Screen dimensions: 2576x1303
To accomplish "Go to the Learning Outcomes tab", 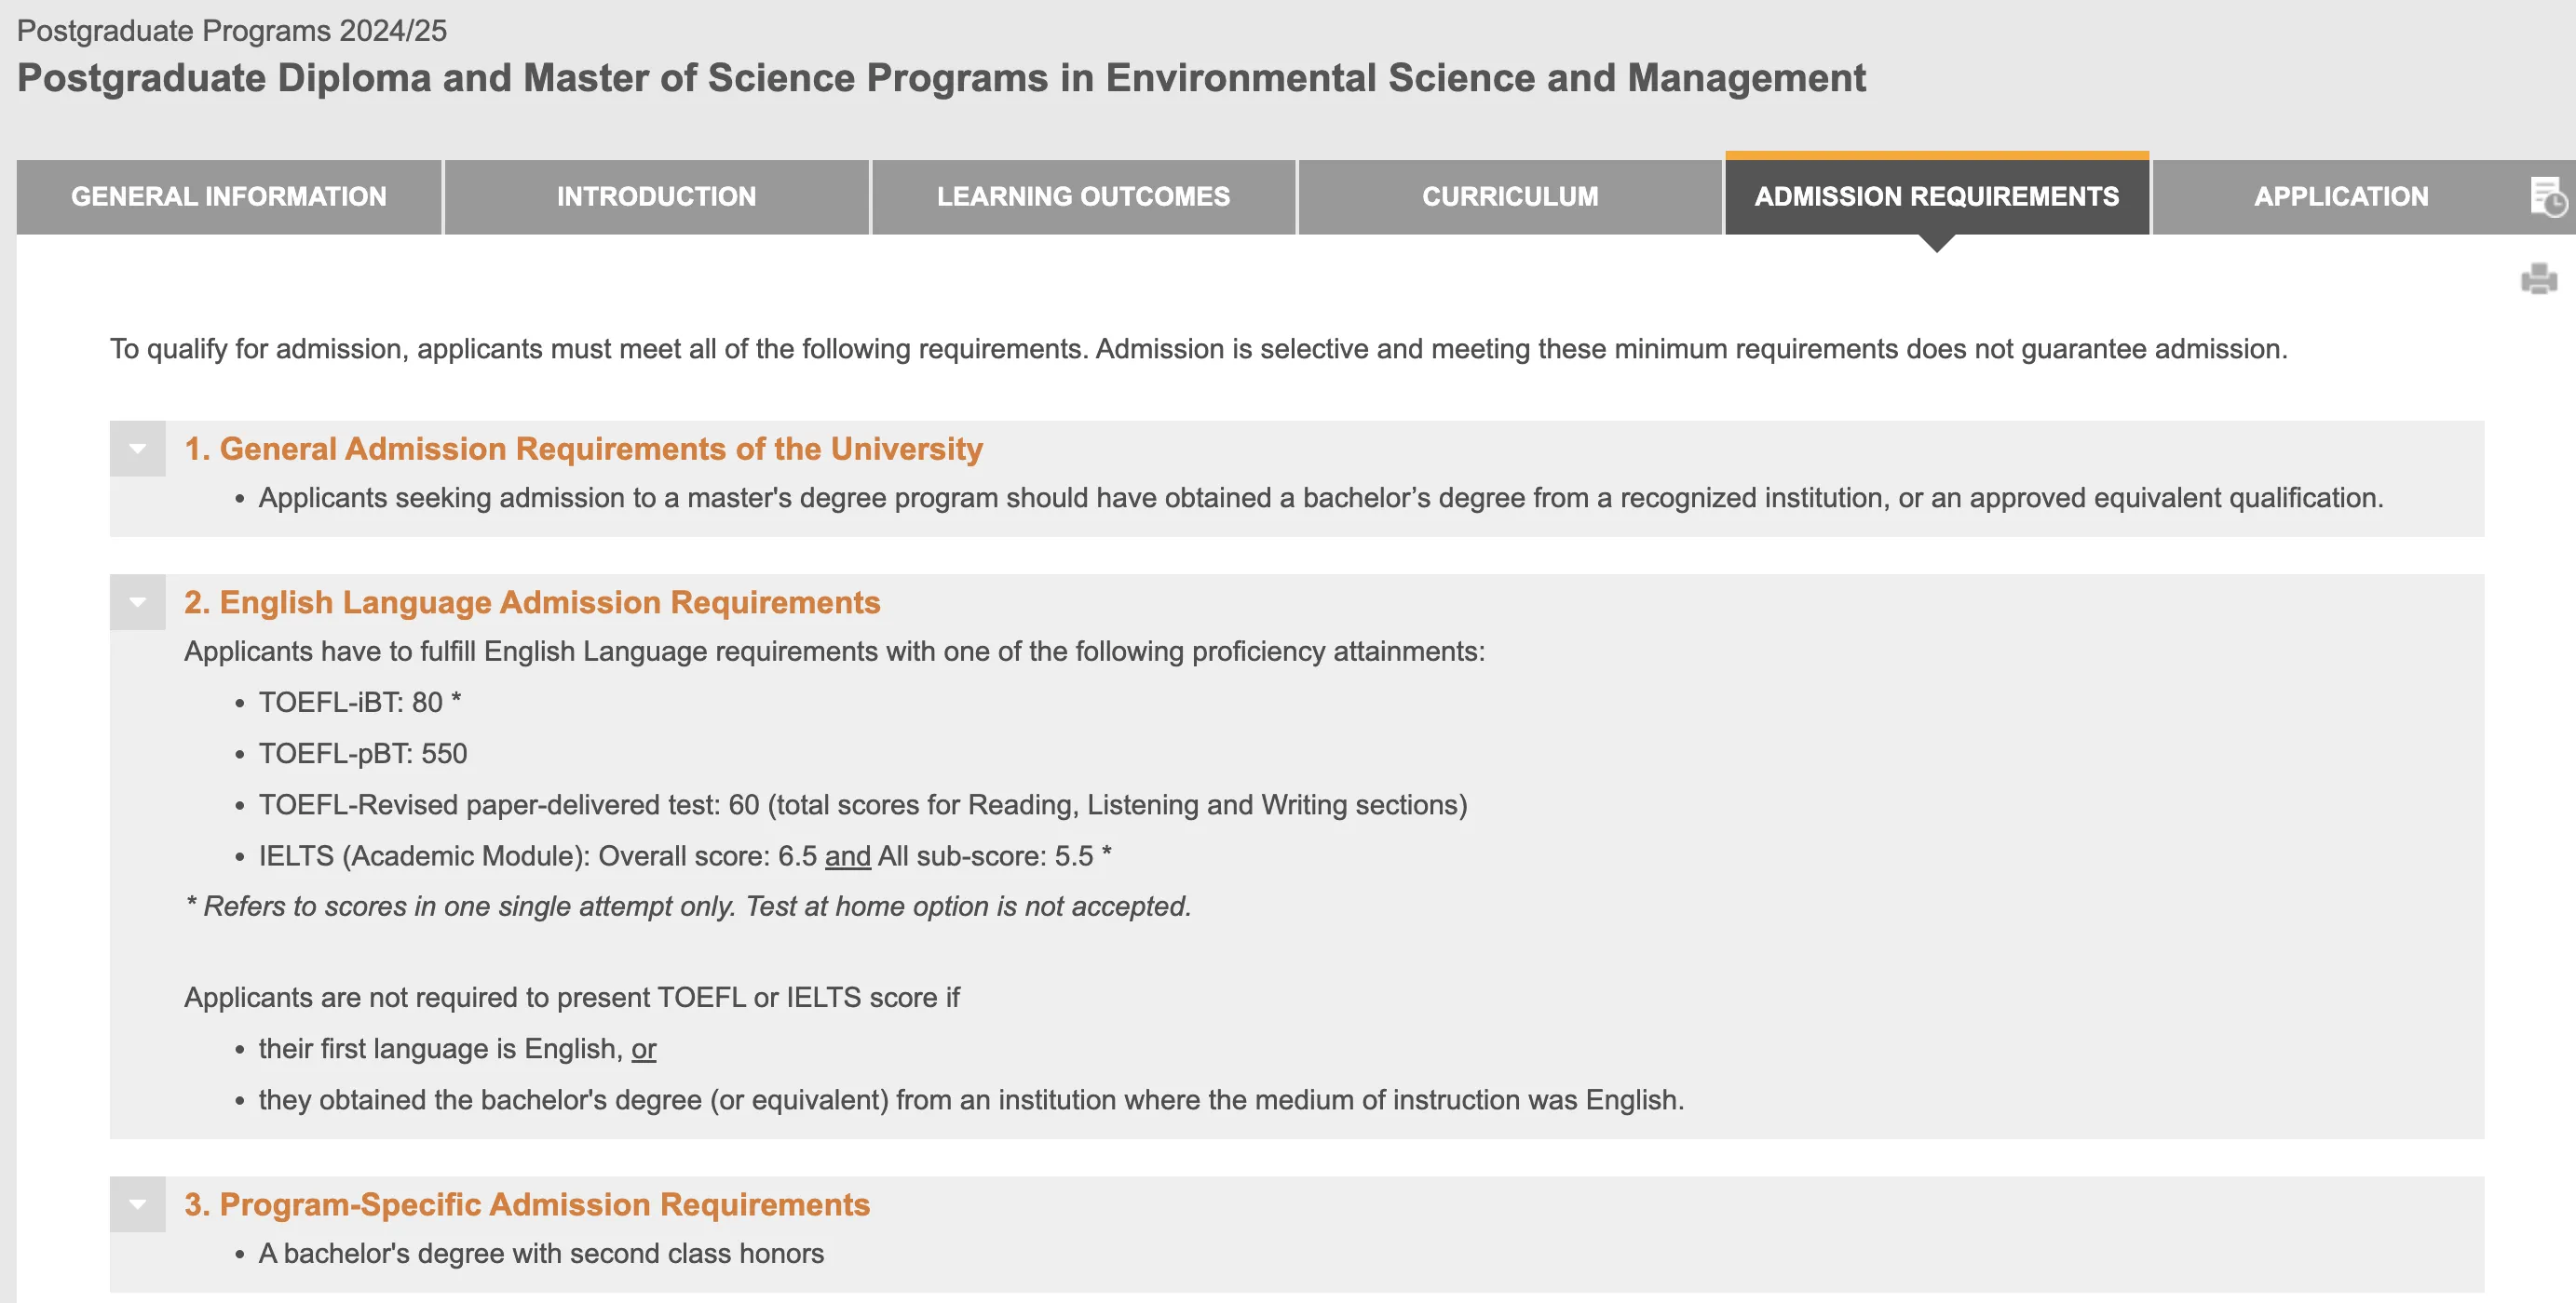I will coord(1083,197).
